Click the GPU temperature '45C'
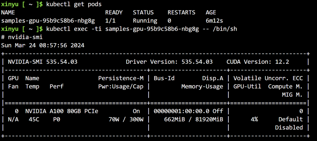The width and height of the screenshot is (317, 141). point(34,119)
